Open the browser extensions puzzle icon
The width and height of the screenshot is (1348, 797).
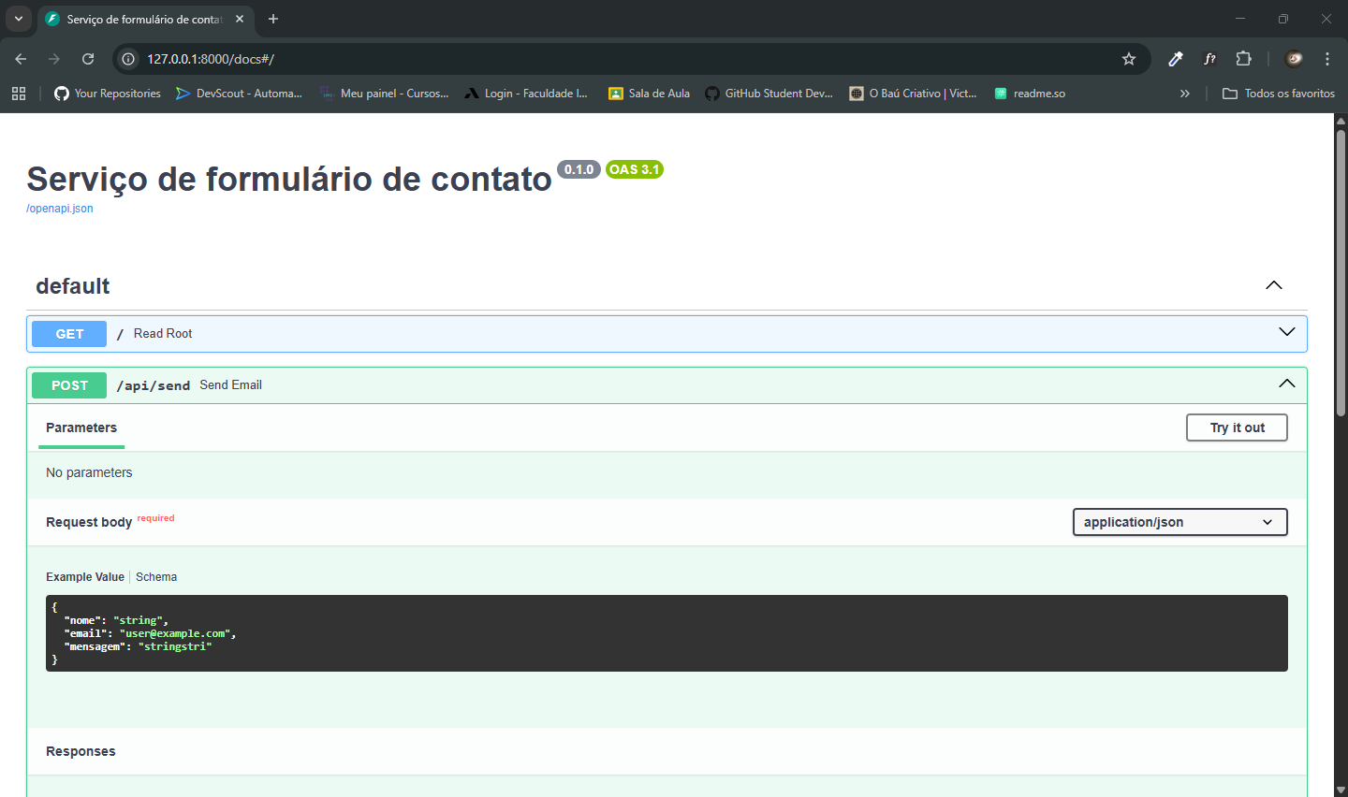click(1244, 58)
